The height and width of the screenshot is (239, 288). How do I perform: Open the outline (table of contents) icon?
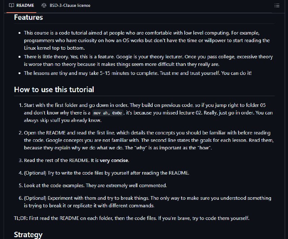coord(277,5)
